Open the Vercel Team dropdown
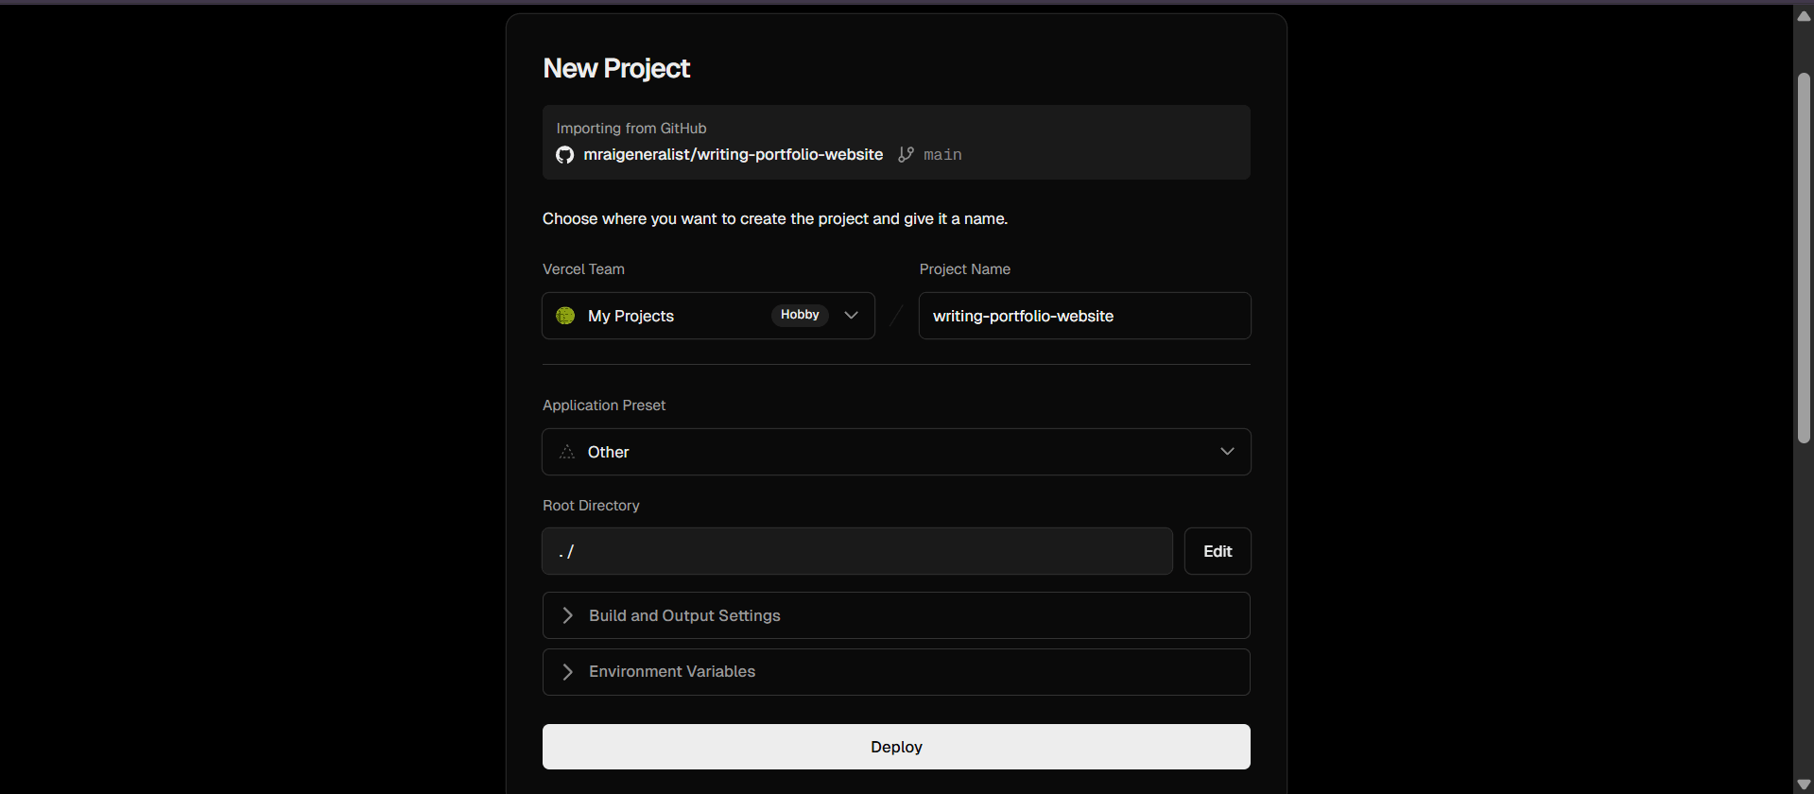The height and width of the screenshot is (794, 1814). pyautogui.click(x=708, y=316)
